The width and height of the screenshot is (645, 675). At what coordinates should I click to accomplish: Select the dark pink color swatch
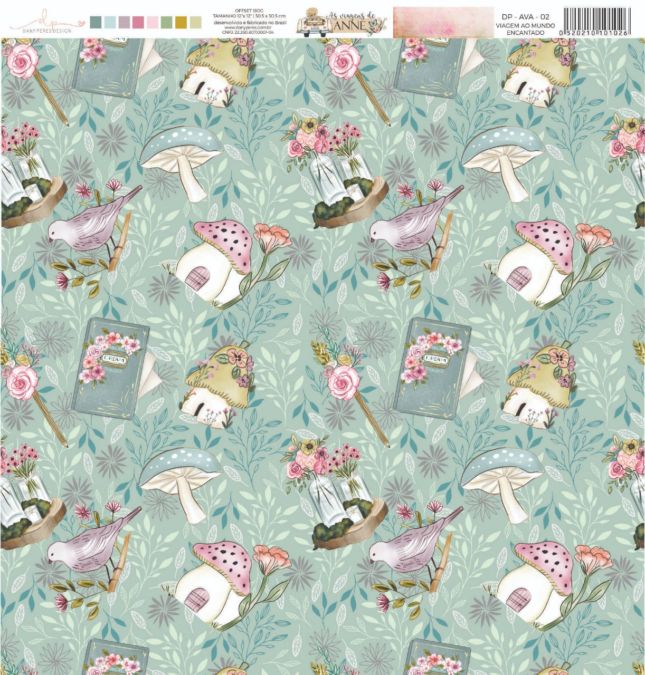[138, 22]
